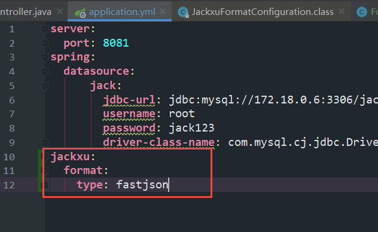Click the root username value
Image resolution: width=378 pixels, height=232 pixels.
pyautogui.click(x=182, y=114)
